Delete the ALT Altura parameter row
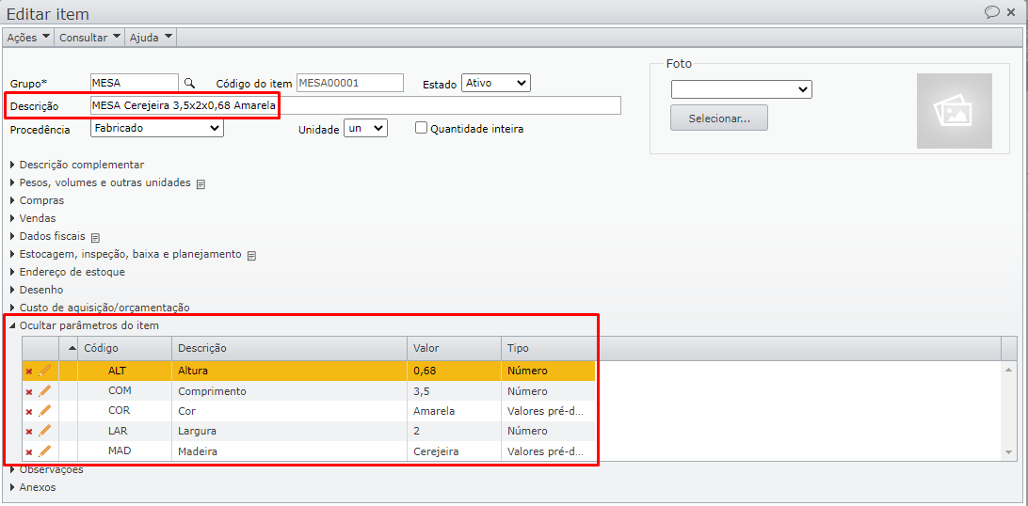The height and width of the screenshot is (506, 1028). tap(29, 372)
